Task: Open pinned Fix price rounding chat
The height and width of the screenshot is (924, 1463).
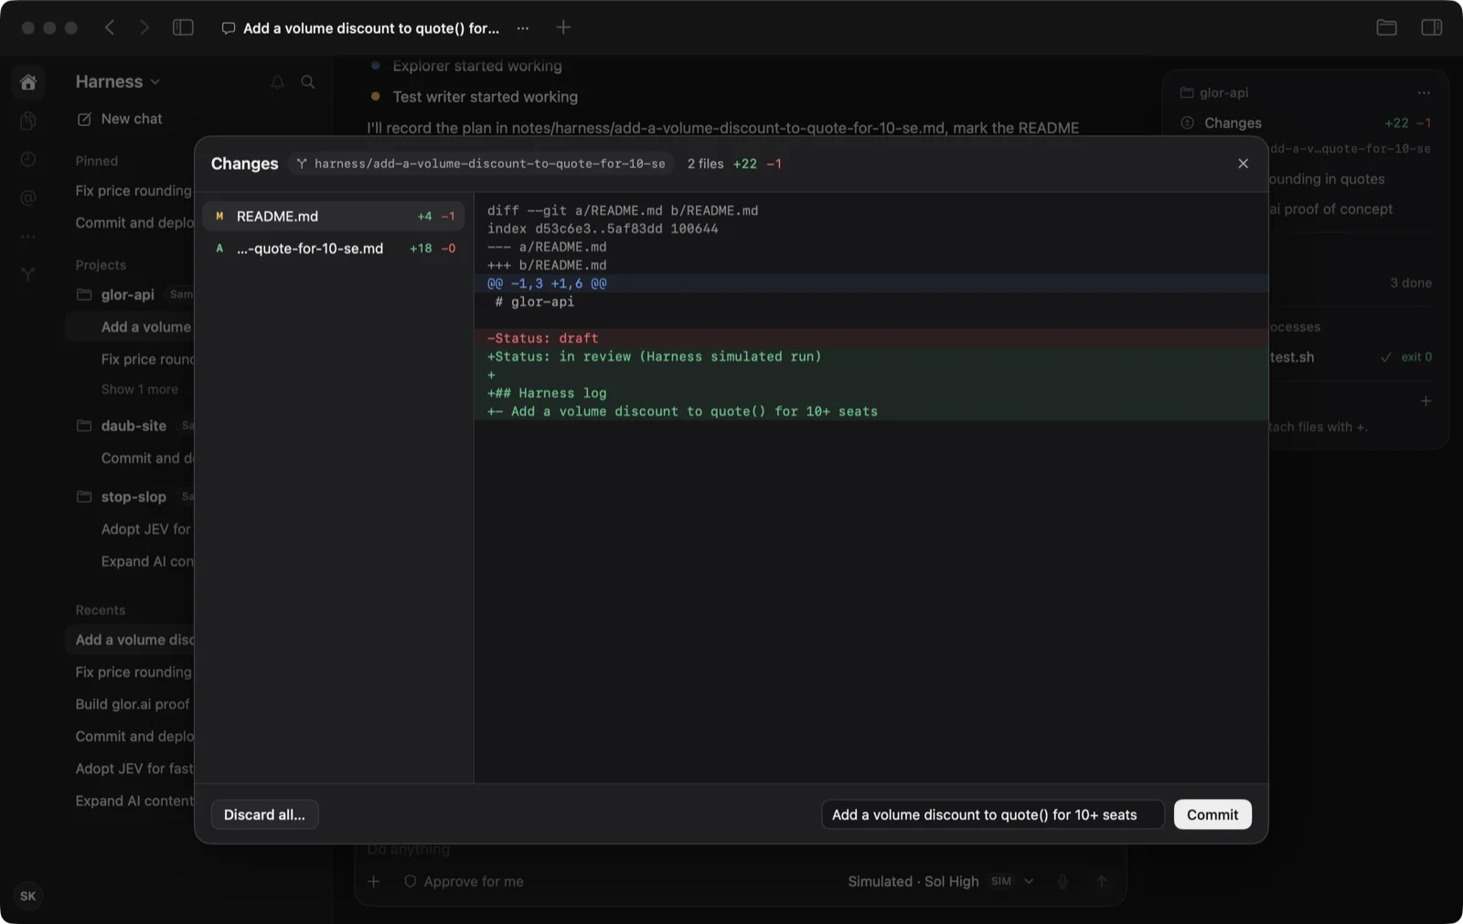Action: click(133, 191)
